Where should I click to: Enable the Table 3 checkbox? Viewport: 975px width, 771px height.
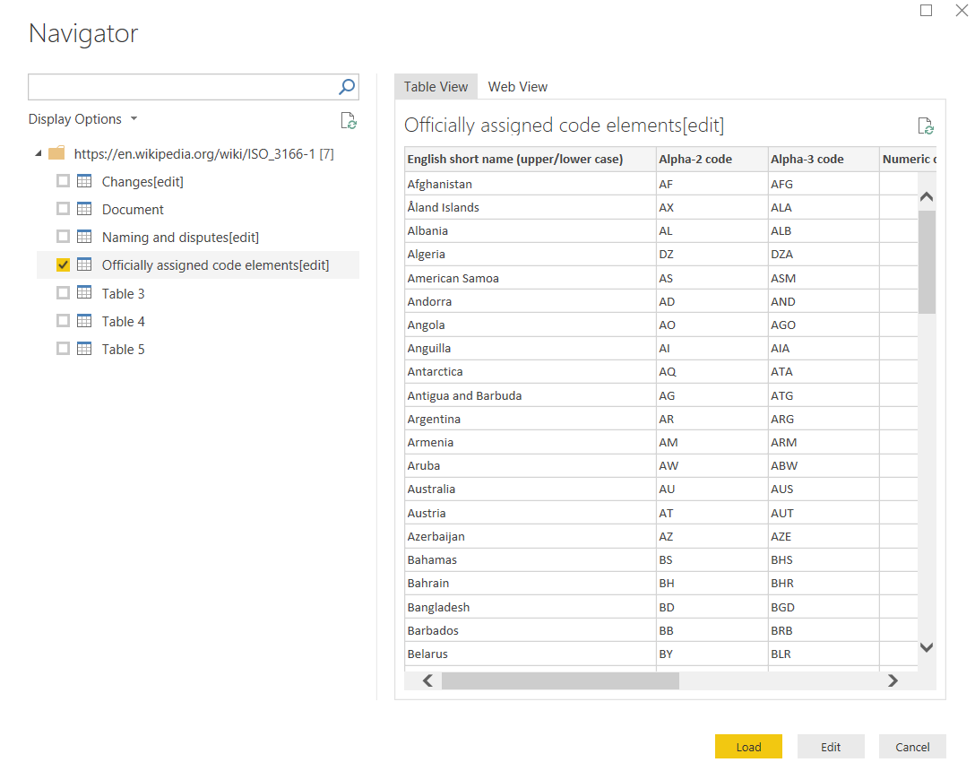pyautogui.click(x=63, y=293)
